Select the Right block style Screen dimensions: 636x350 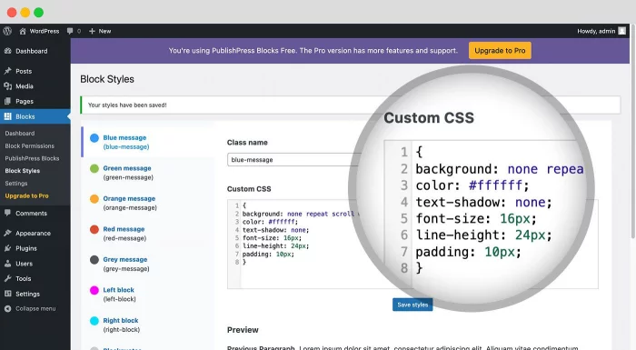pos(147,325)
